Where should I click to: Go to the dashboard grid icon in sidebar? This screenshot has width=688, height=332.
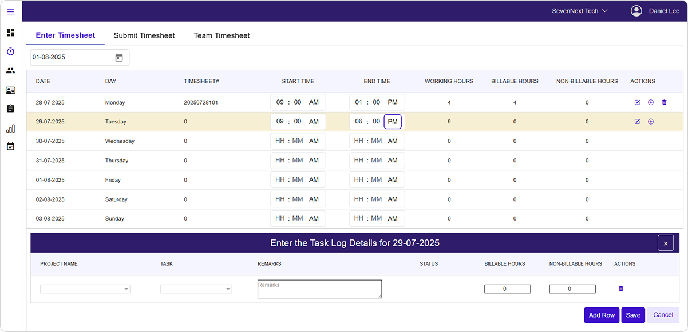tap(10, 33)
